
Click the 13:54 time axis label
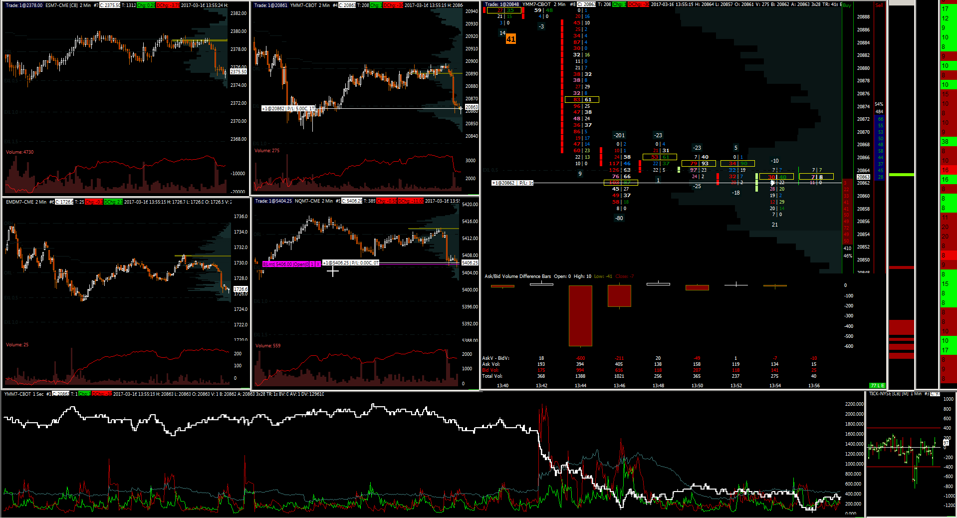click(x=775, y=385)
